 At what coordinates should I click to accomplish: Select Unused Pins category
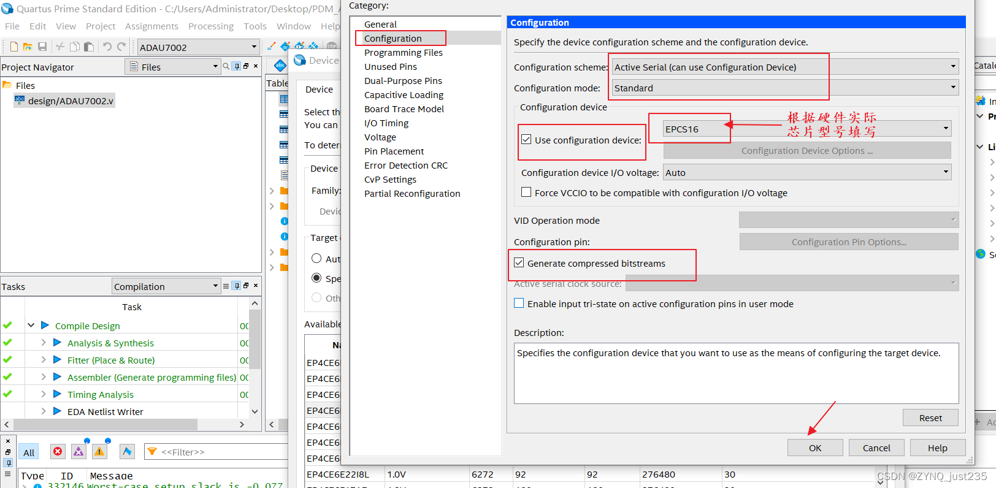(x=391, y=67)
